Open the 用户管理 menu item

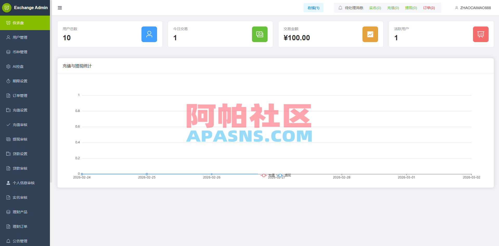[x=25, y=37]
